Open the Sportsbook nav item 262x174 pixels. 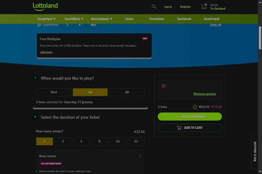coord(184,19)
